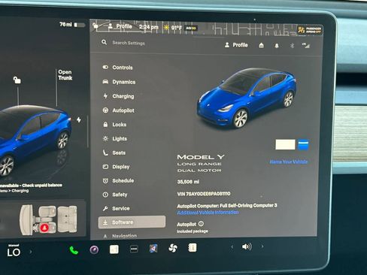The height and width of the screenshot is (275, 367).
Task: Tap the 35,506 mi odometer reading
Action: point(188,182)
